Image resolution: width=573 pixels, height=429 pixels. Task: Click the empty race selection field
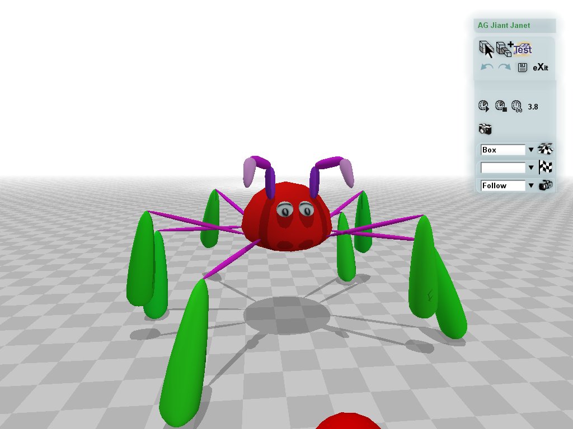[502, 168]
